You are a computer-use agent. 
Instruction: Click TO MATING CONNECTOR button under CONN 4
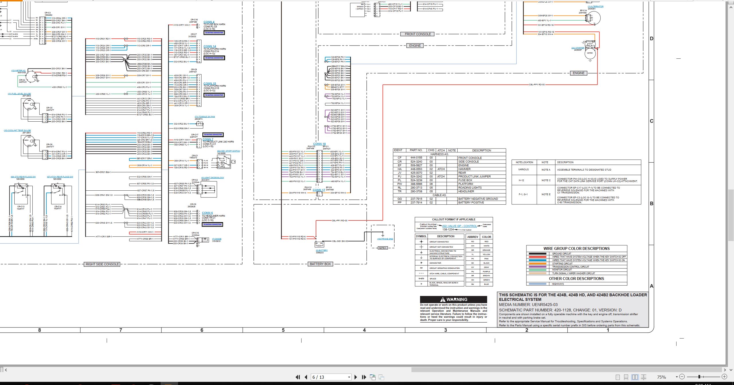click(x=214, y=33)
